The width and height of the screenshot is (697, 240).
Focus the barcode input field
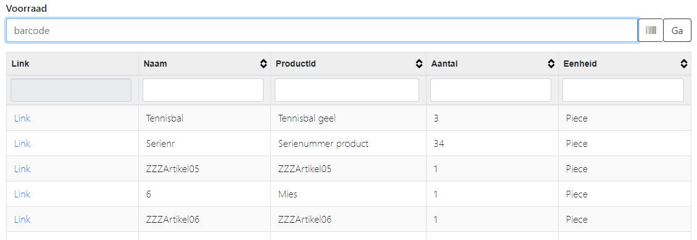322,30
